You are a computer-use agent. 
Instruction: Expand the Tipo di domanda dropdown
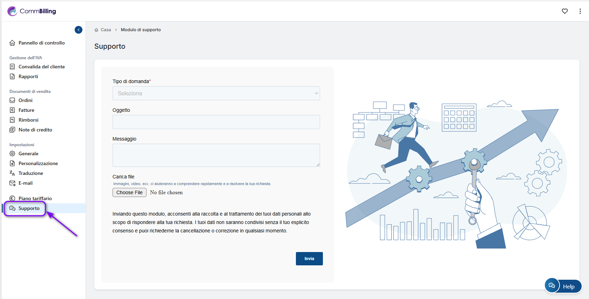[x=216, y=93]
